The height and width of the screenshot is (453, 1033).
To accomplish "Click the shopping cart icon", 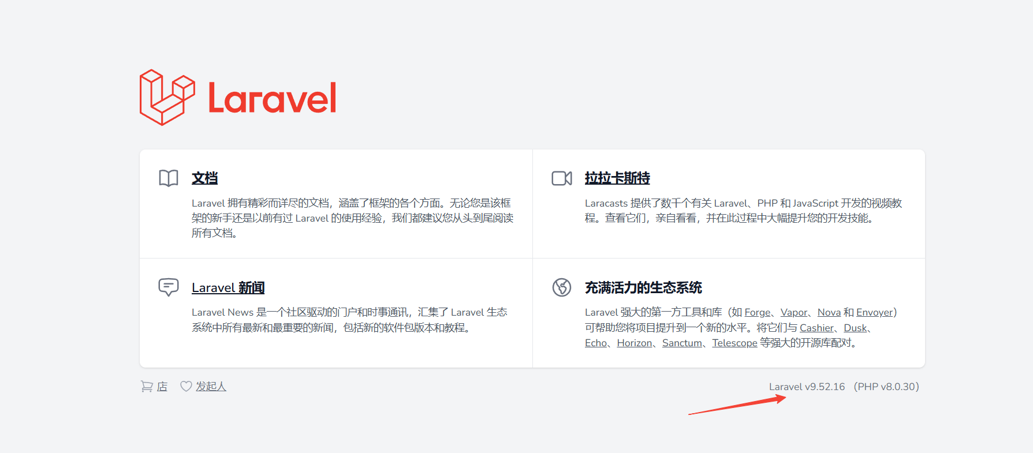I will 147,387.
